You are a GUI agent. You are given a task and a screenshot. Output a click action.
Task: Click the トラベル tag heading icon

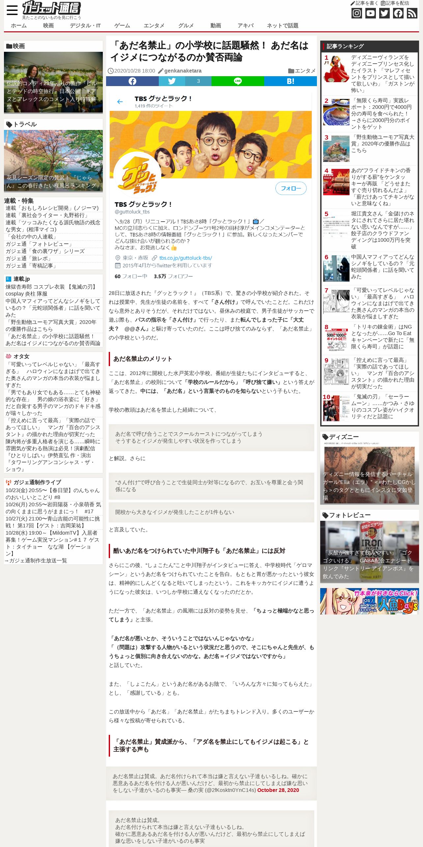coord(9,124)
